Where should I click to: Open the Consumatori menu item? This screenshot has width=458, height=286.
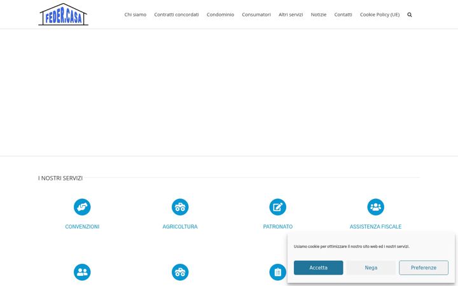tap(256, 15)
